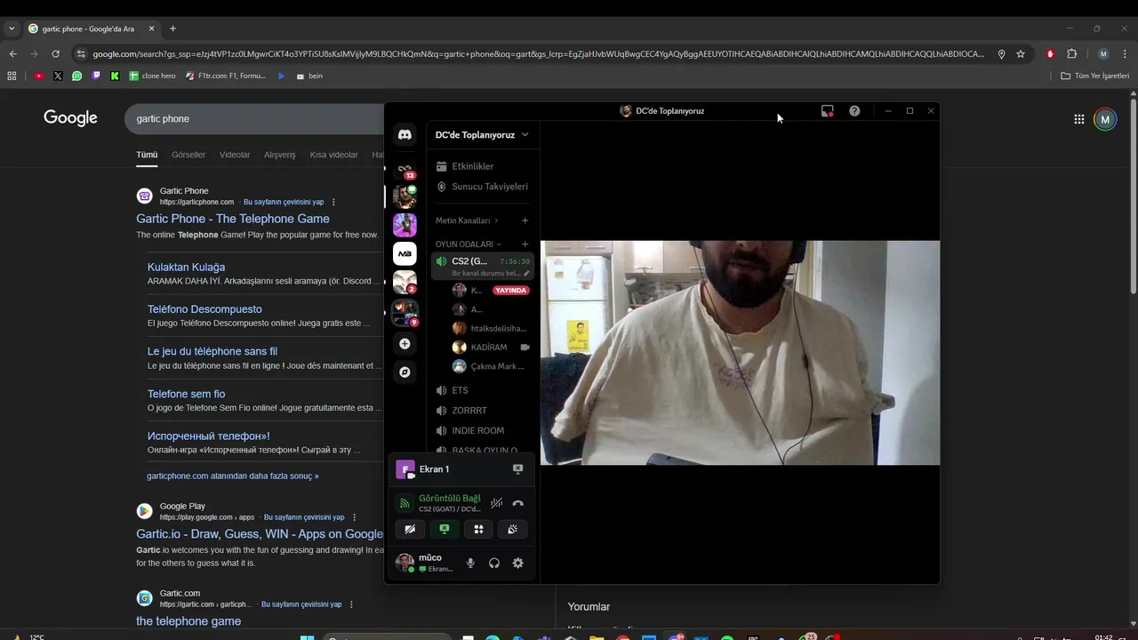Screen dimensions: 1138x640
Task: Go back in Chrome
Action: tap(12, 53)
